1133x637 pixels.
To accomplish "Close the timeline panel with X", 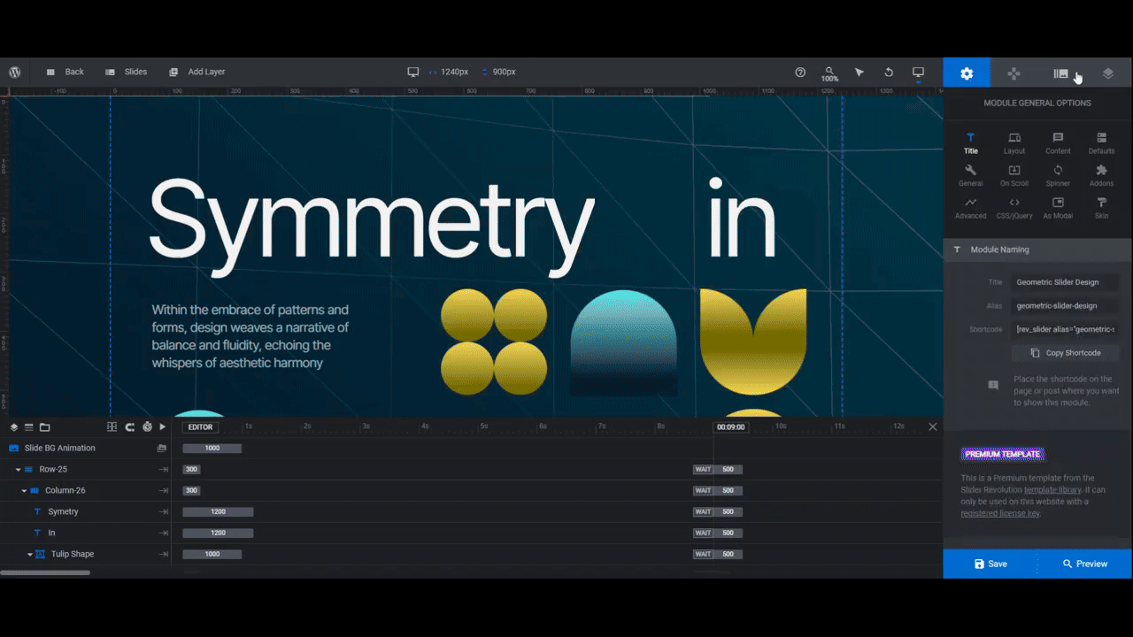I will (x=932, y=426).
